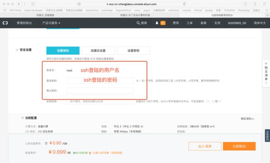Screen dimensions: 270x163
Task: Click the 按量付费 billing value
Action: 43,127
